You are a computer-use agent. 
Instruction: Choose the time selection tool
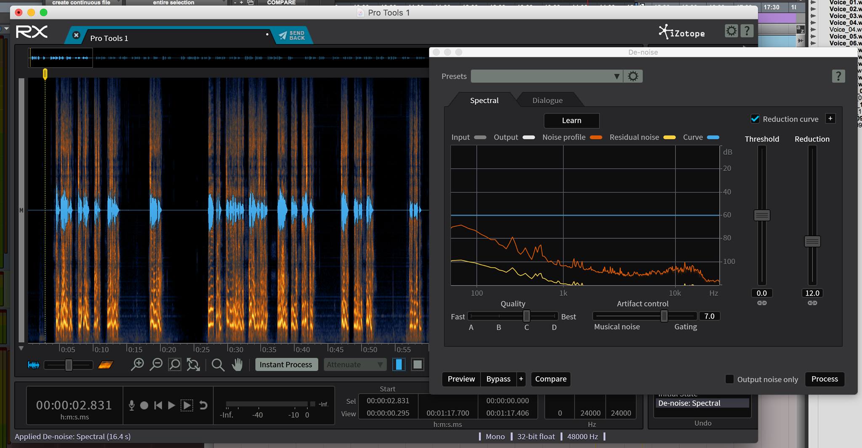pos(399,364)
